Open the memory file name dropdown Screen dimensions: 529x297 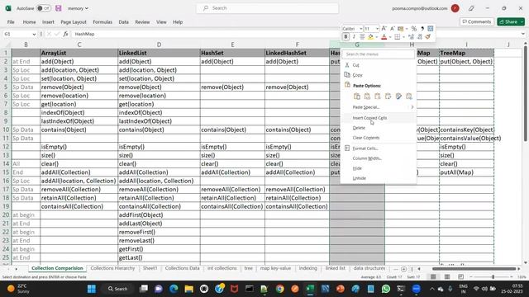pyautogui.click(x=87, y=8)
